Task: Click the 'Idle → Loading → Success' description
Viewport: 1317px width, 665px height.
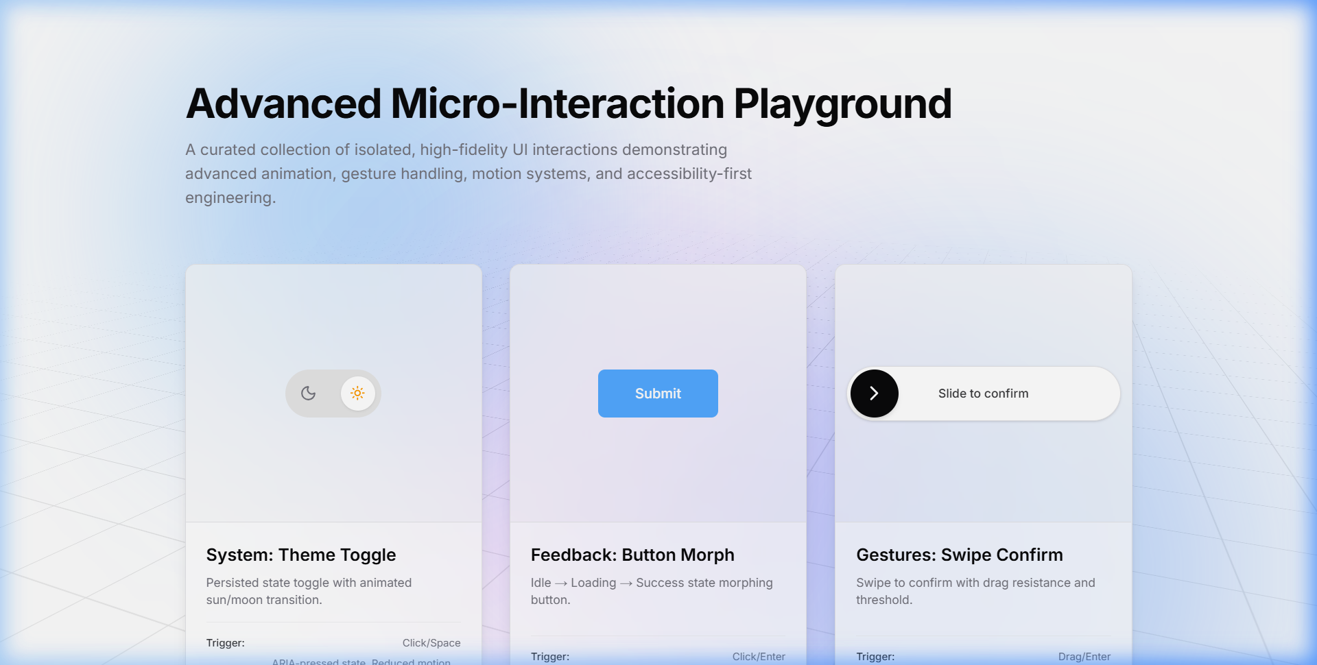Action: [x=652, y=591]
